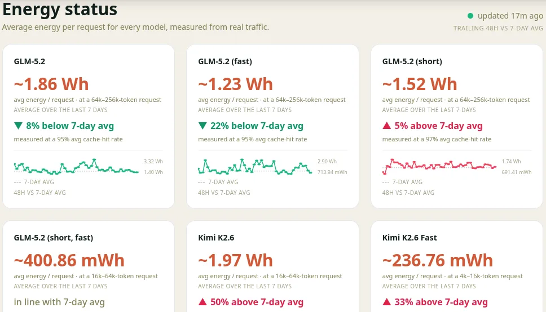Open the GLM-5.2 (short, fast) card title
Screen dimensions: 546x312
(x=54, y=238)
